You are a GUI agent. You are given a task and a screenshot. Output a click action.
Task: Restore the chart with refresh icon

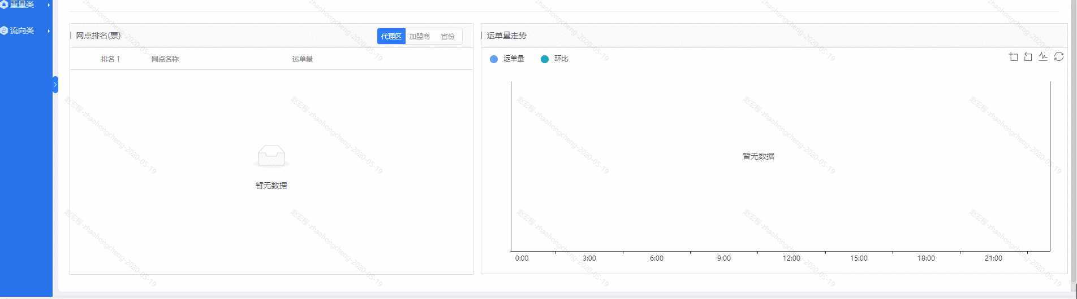click(1059, 57)
